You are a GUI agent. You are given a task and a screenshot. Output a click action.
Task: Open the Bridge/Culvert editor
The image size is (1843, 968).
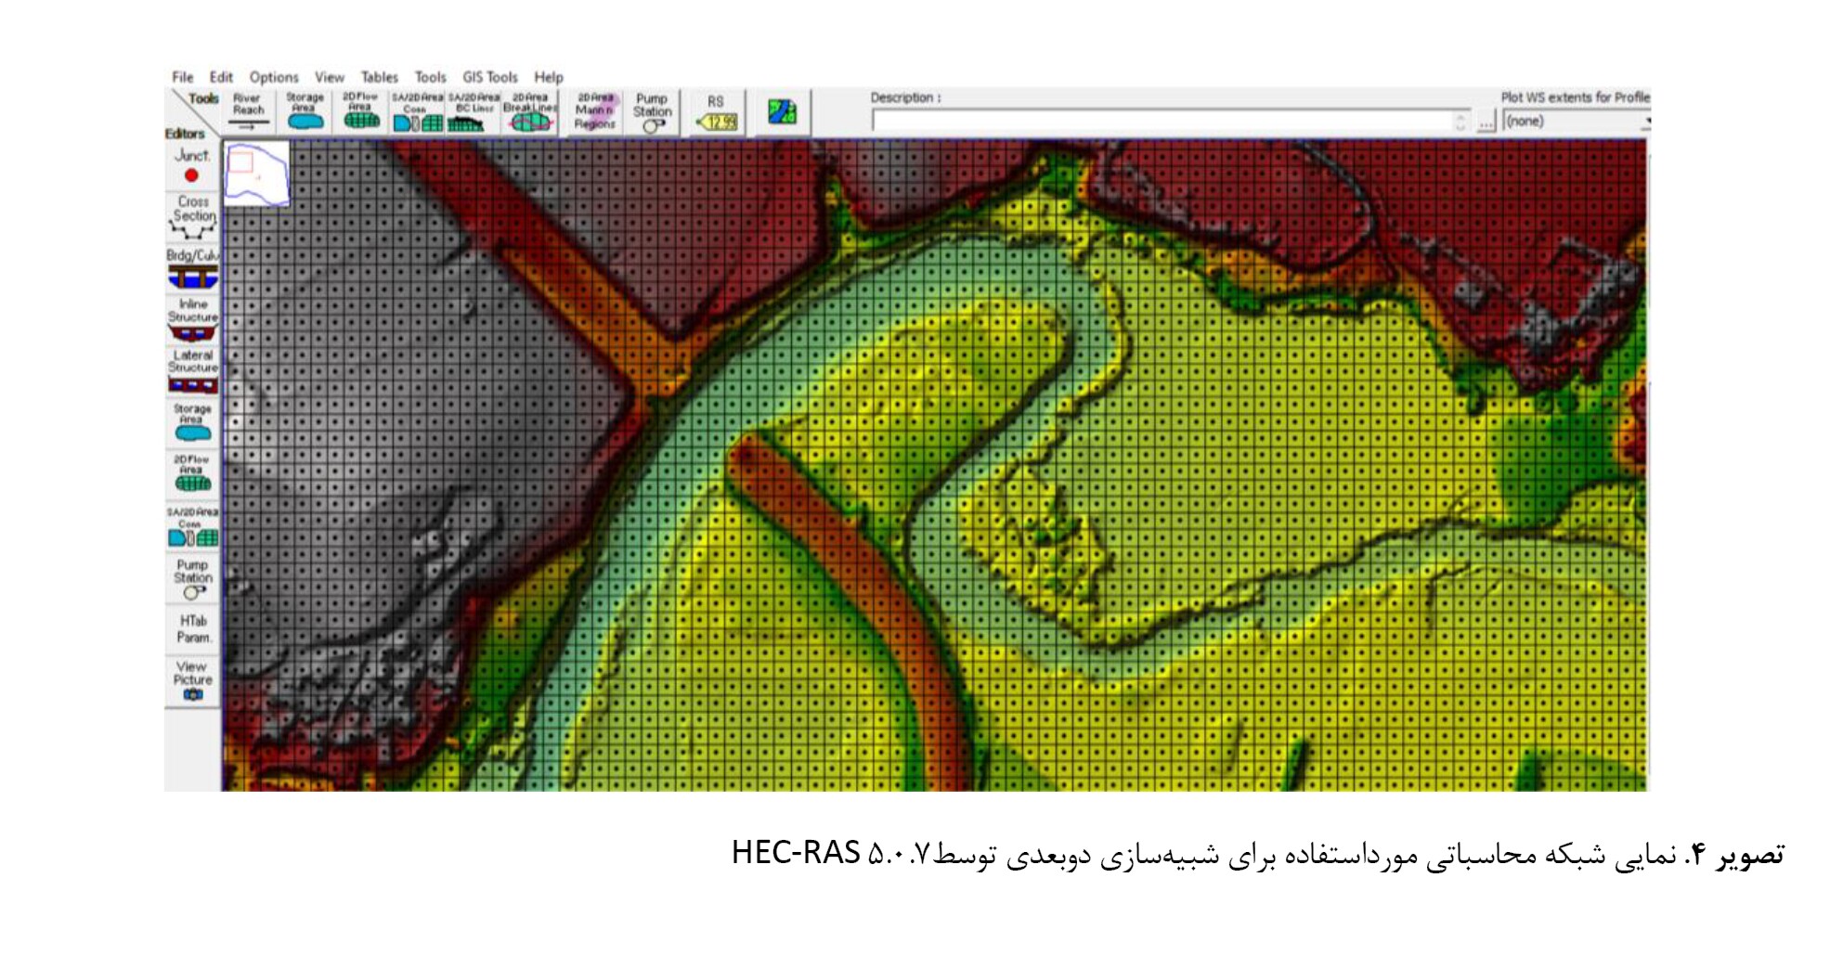pyautogui.click(x=193, y=268)
